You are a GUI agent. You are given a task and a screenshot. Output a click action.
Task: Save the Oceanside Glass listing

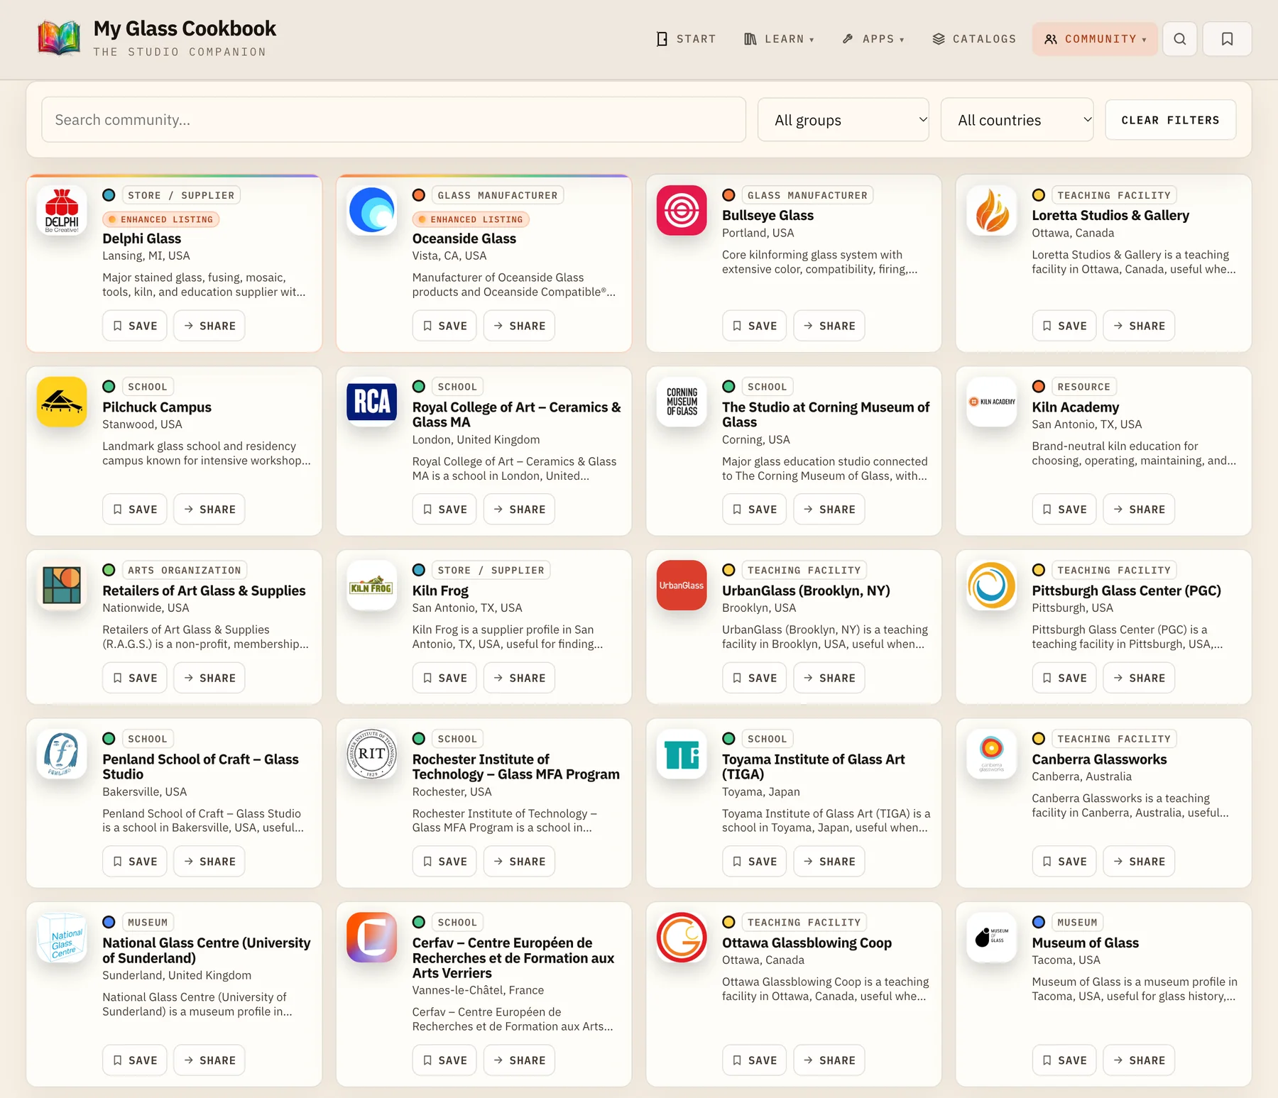[x=444, y=326]
